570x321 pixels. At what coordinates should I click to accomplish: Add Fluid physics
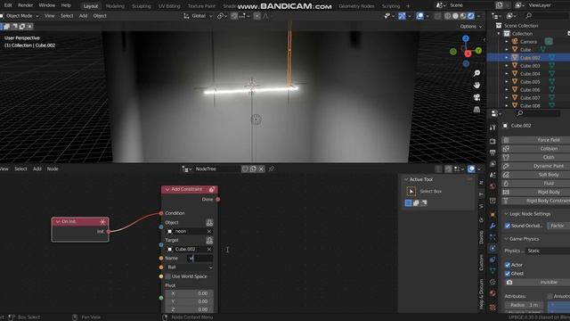click(536, 184)
